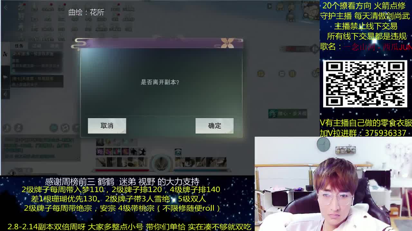Click the 取消 button in the dialog
This screenshot has width=412, height=231.
tap(107, 126)
